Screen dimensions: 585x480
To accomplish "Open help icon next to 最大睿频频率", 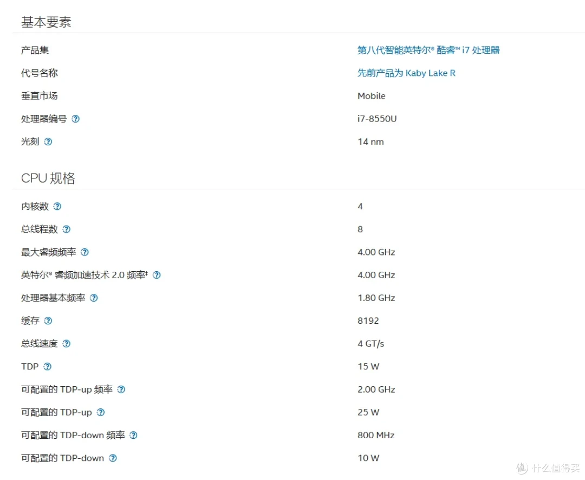I will pyautogui.click(x=84, y=252).
